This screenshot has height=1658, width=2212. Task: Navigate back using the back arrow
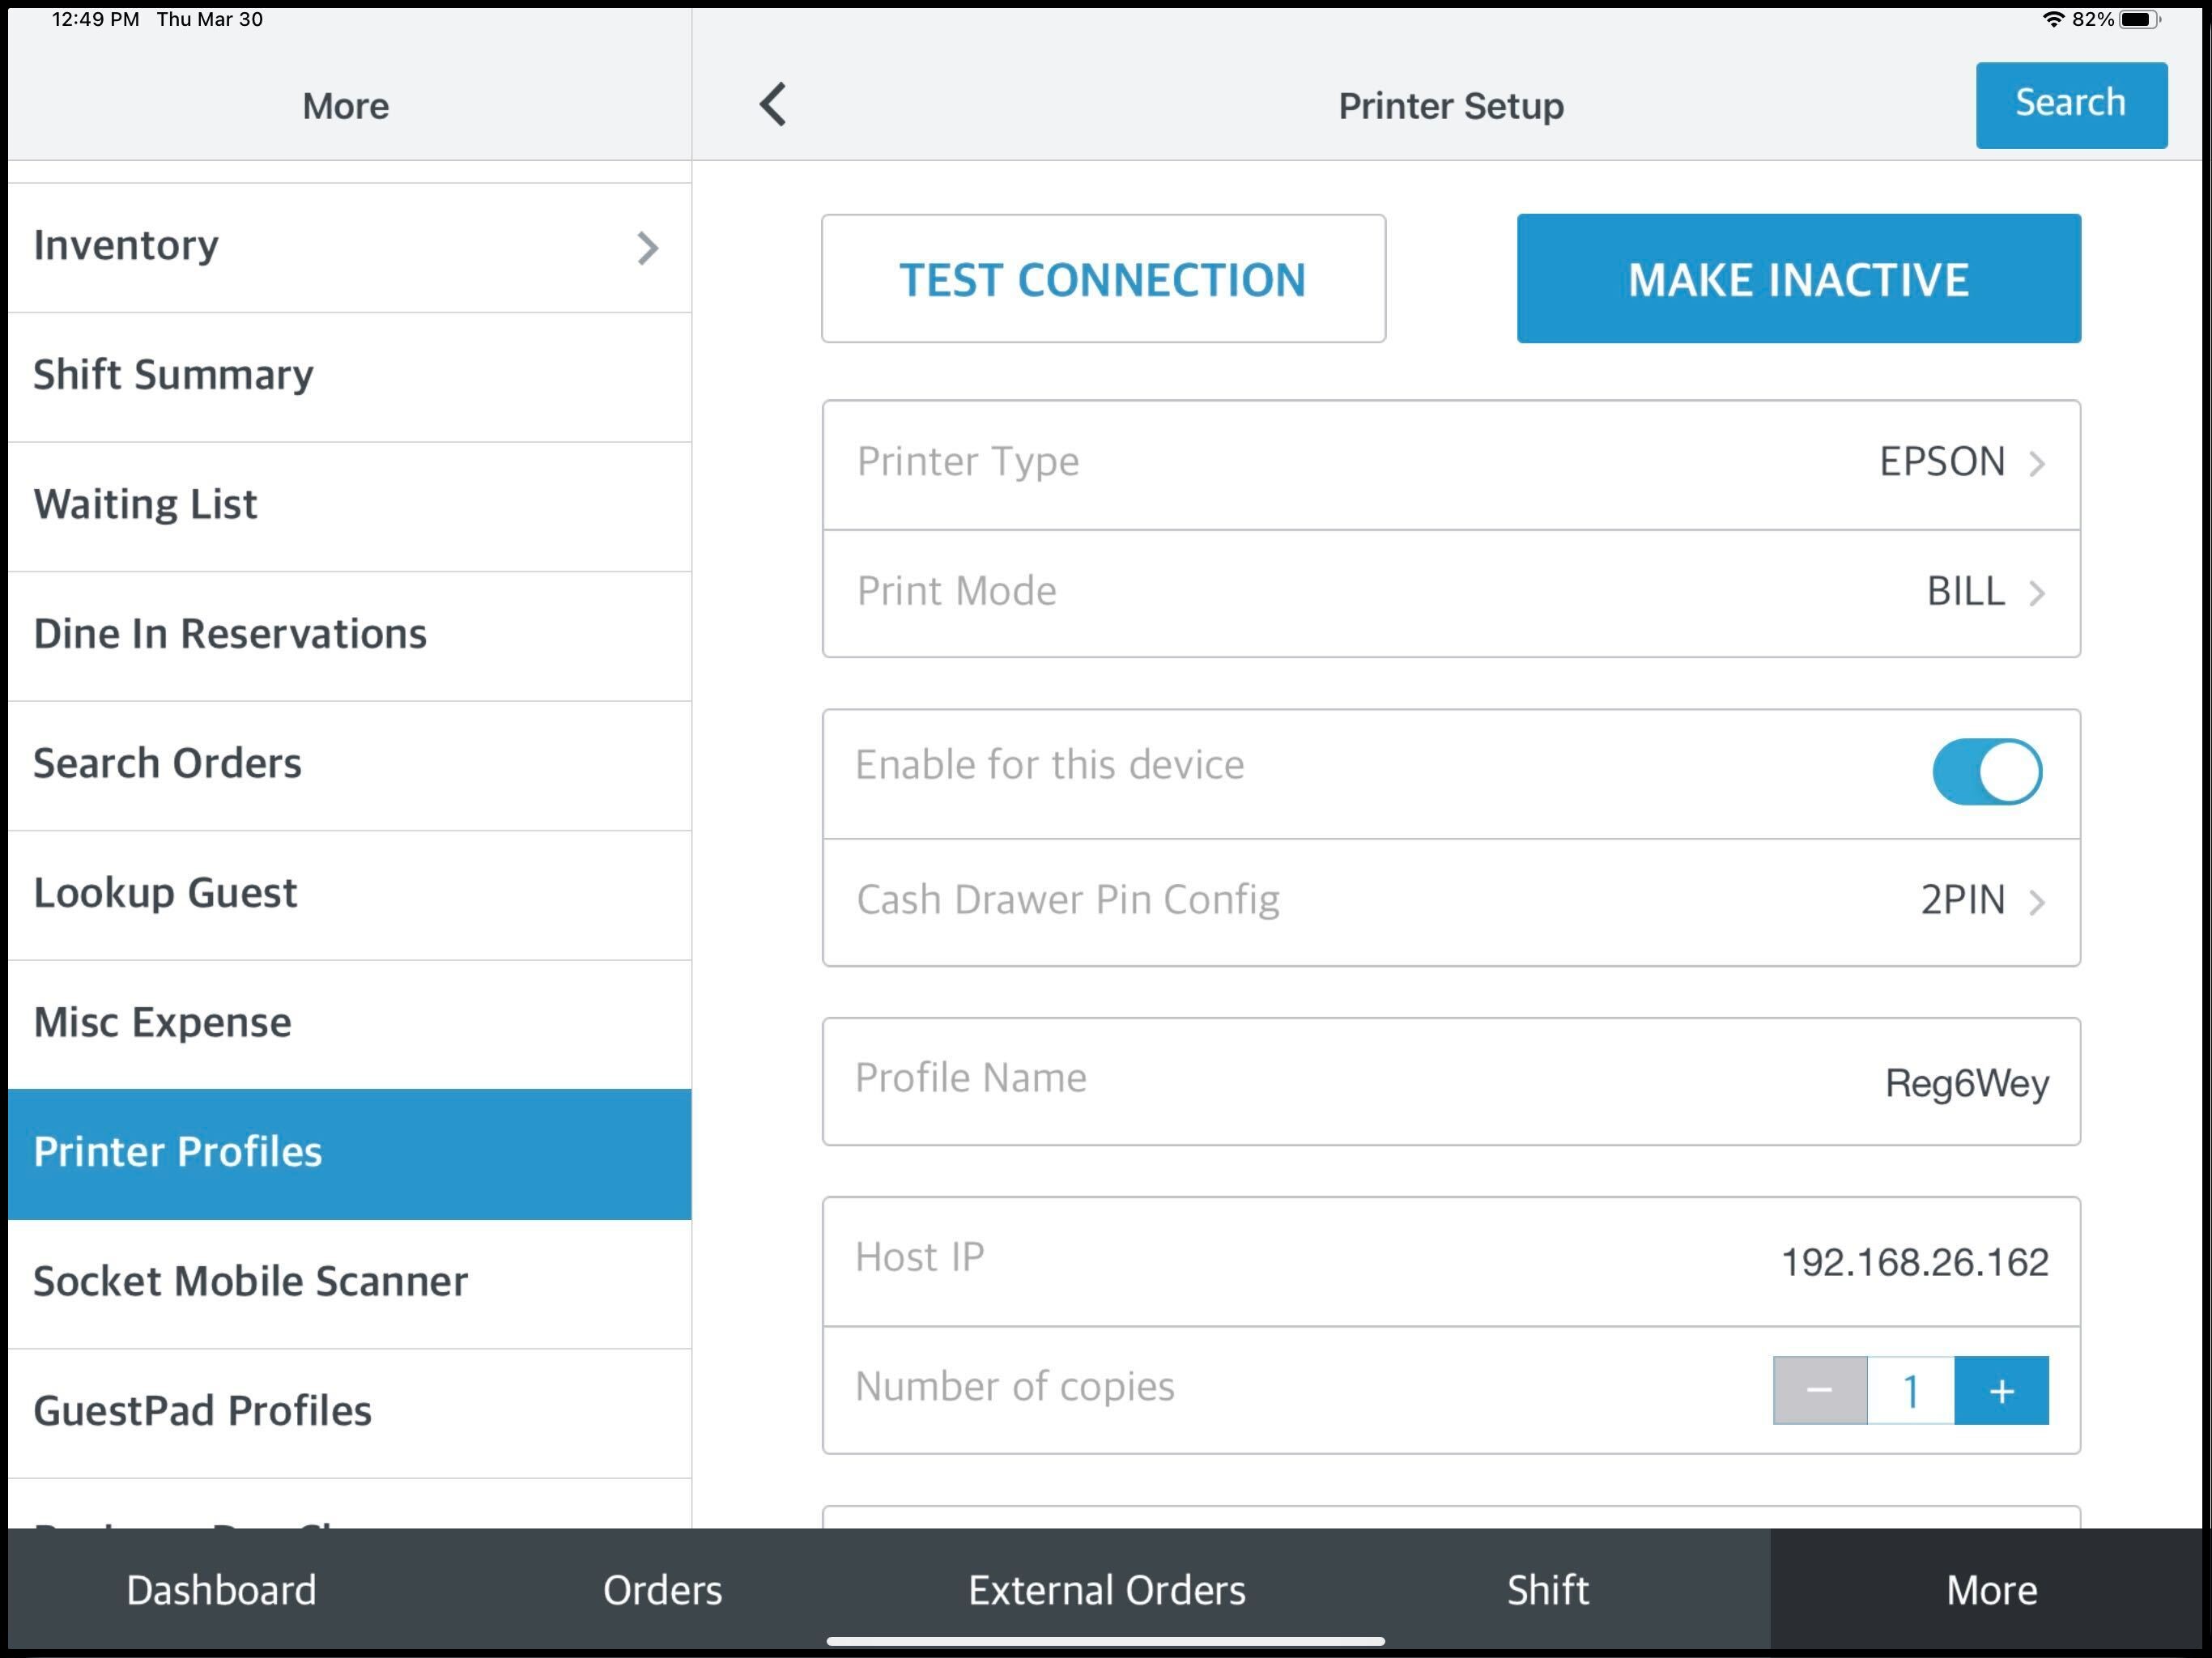772,104
